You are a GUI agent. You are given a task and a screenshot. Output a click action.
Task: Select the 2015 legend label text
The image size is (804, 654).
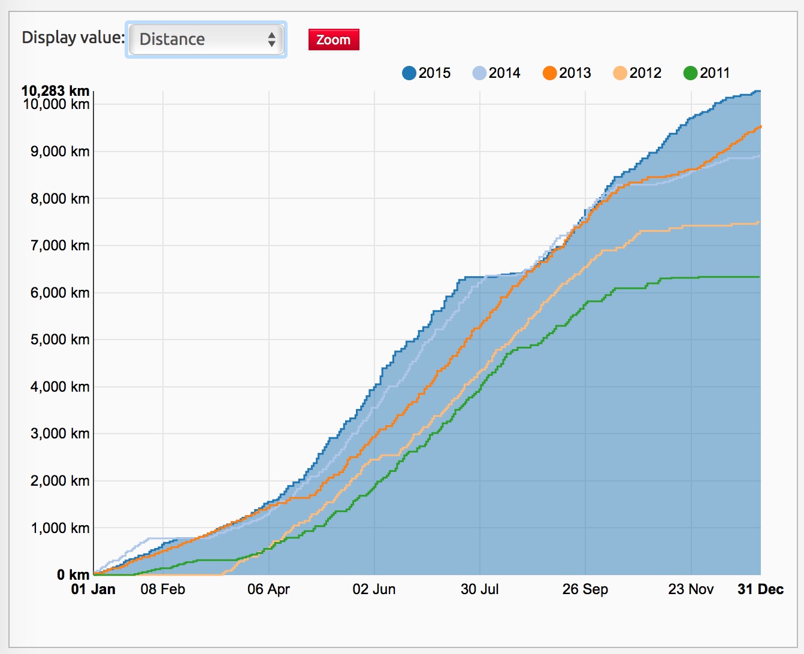[x=434, y=73]
